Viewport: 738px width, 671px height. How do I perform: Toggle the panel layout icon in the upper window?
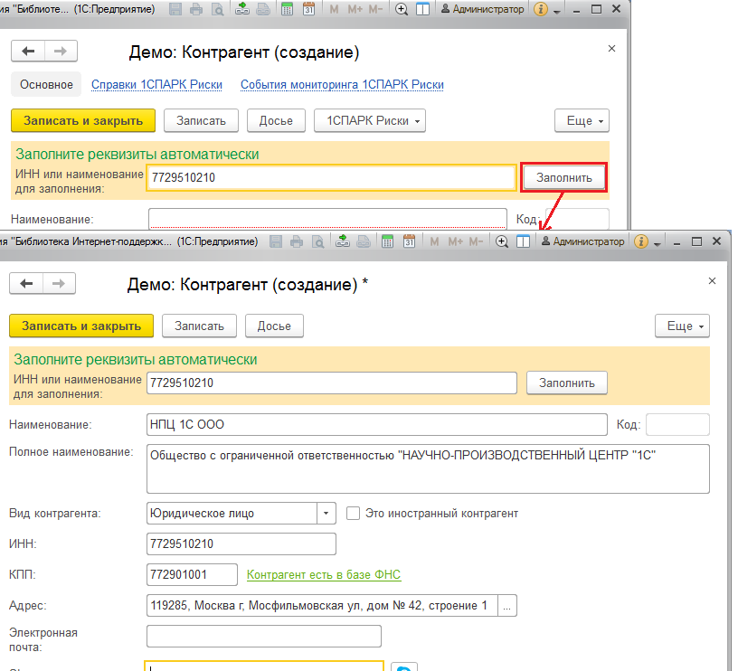click(422, 9)
